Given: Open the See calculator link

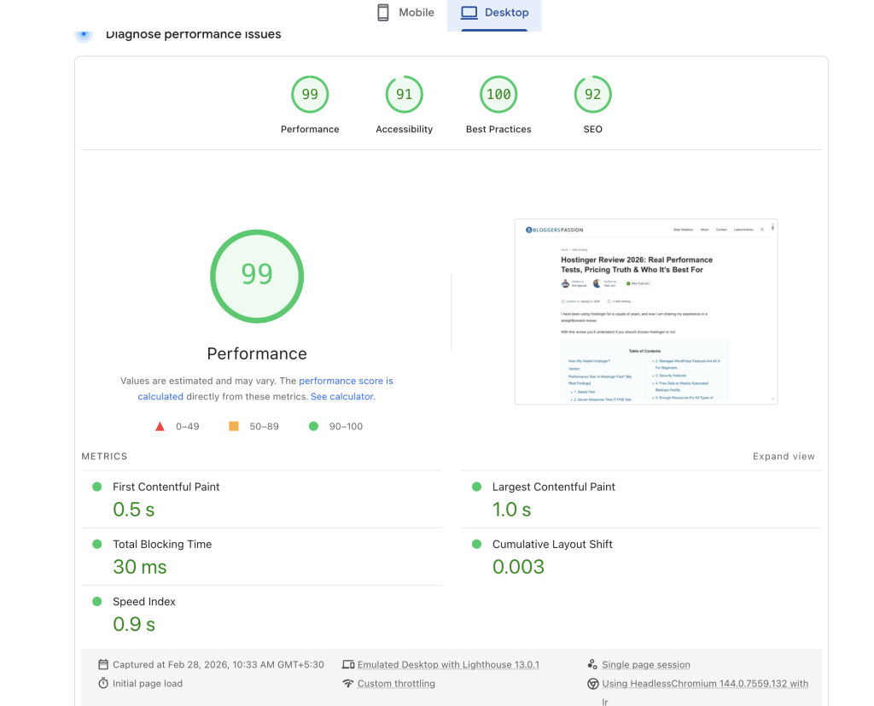Looking at the screenshot, I should [341, 396].
